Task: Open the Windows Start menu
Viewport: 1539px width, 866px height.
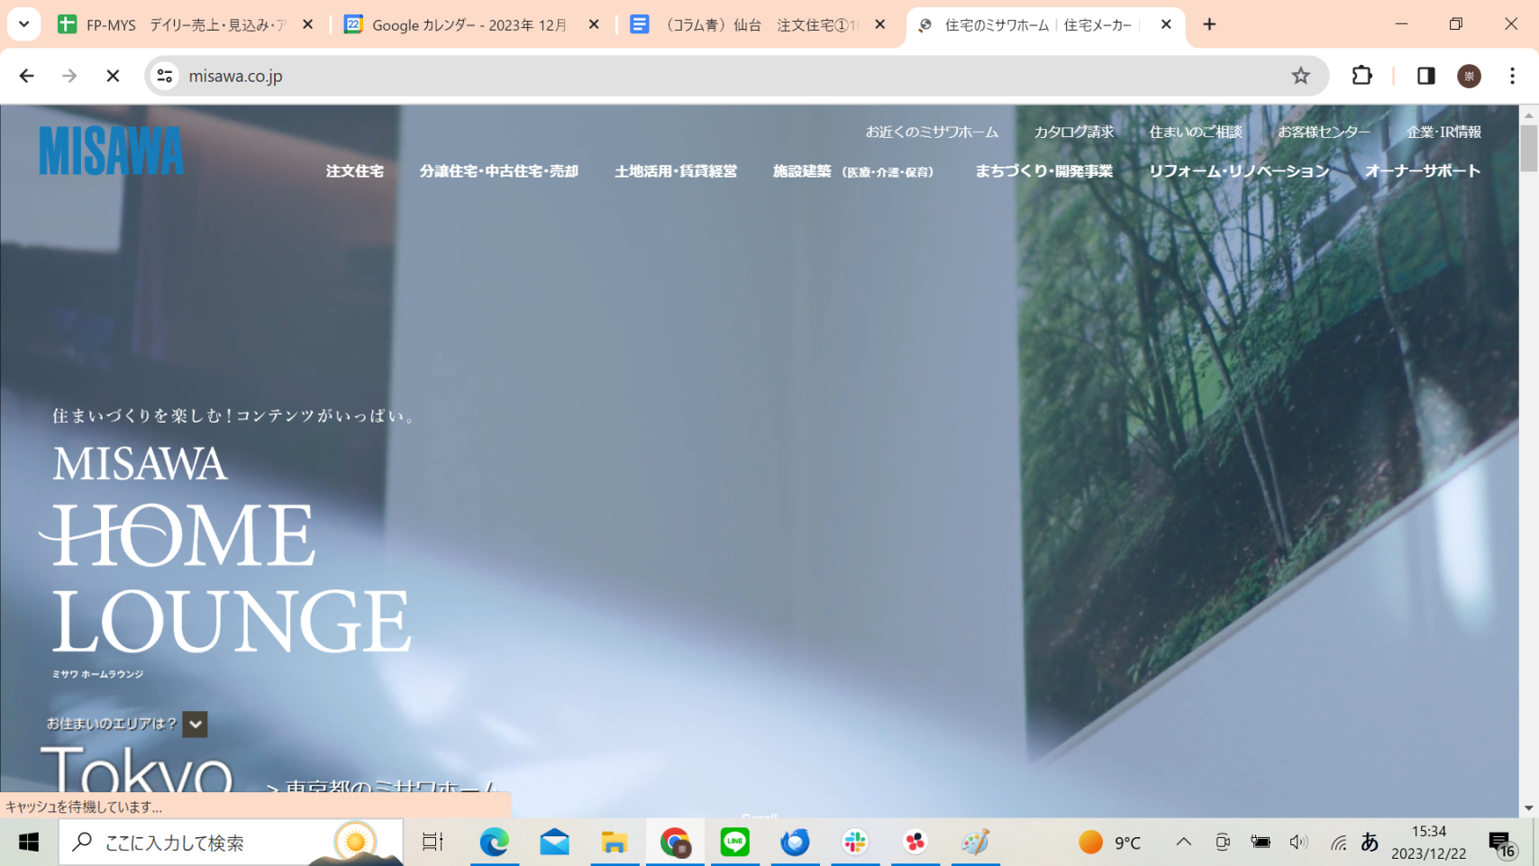Action: (x=29, y=843)
